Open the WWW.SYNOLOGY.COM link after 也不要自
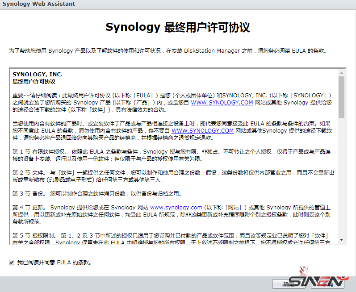356x292 pixels. pyautogui.click(x=202, y=131)
